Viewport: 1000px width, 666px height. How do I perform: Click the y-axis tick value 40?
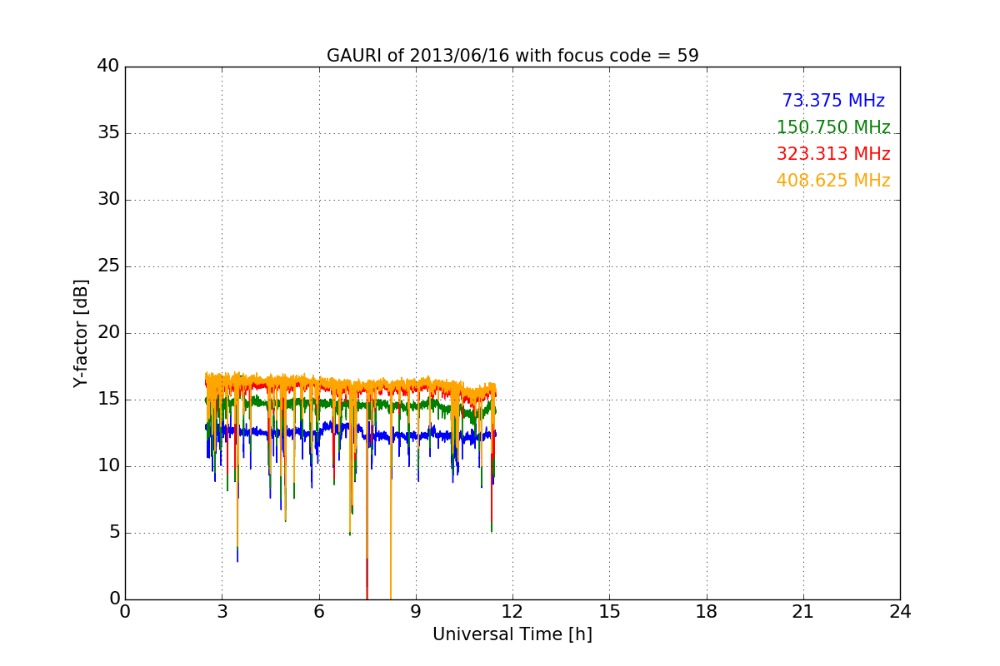click(x=108, y=67)
